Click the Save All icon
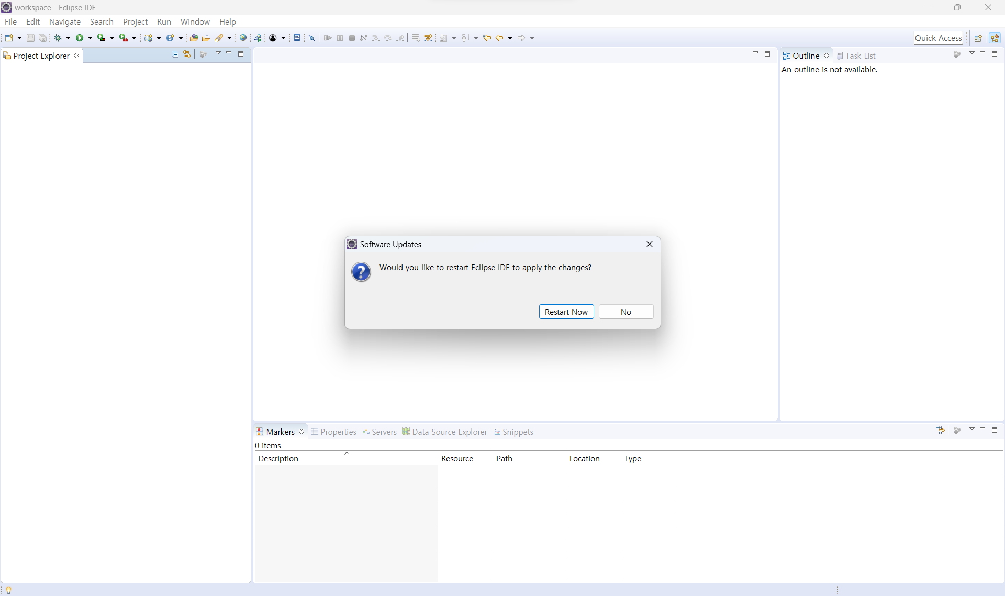The width and height of the screenshot is (1005, 596). tap(43, 38)
